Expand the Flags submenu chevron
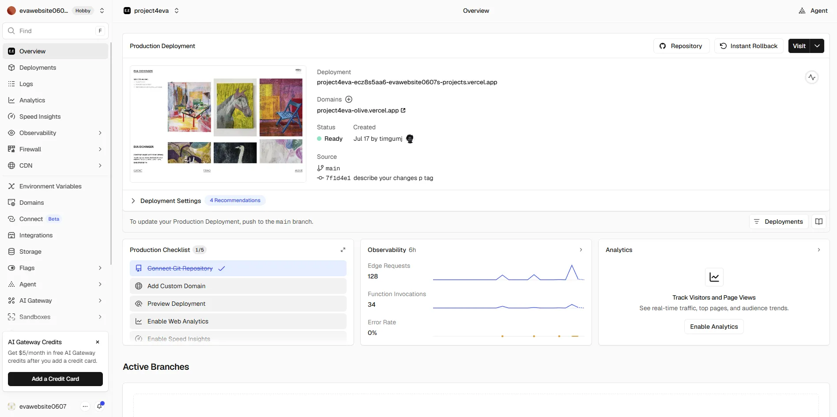This screenshot has width=837, height=417. [x=100, y=268]
